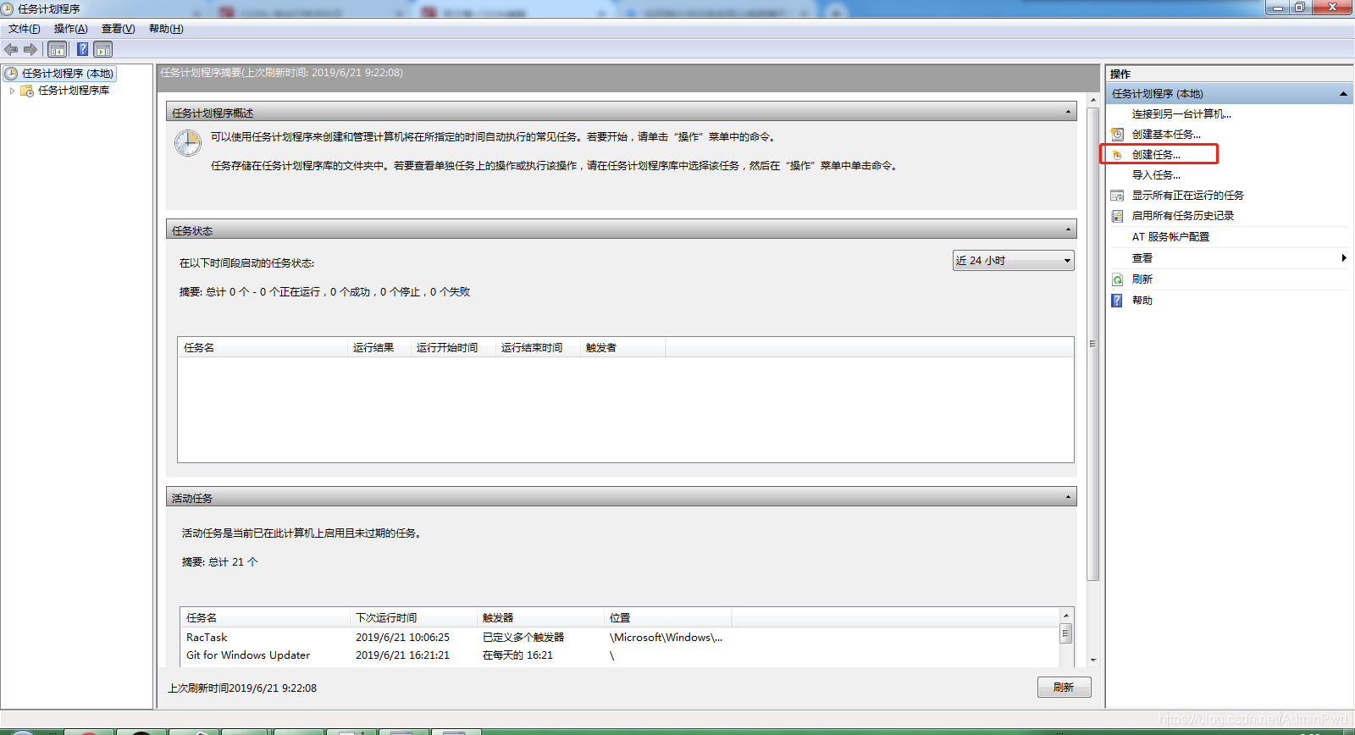
Task: Sort by 运行结束时间 column header
Action: click(x=538, y=348)
